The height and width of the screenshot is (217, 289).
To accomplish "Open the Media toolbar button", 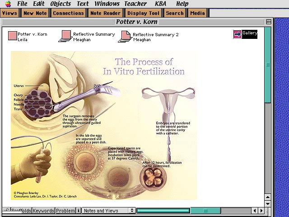I will coord(197,13).
